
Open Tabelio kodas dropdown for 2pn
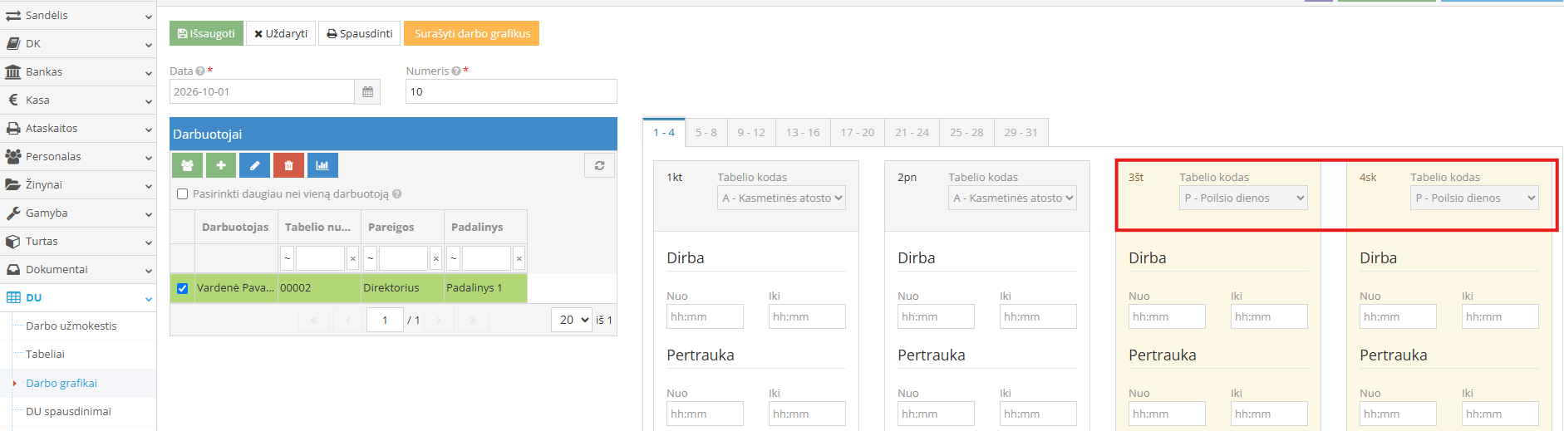tap(1012, 198)
